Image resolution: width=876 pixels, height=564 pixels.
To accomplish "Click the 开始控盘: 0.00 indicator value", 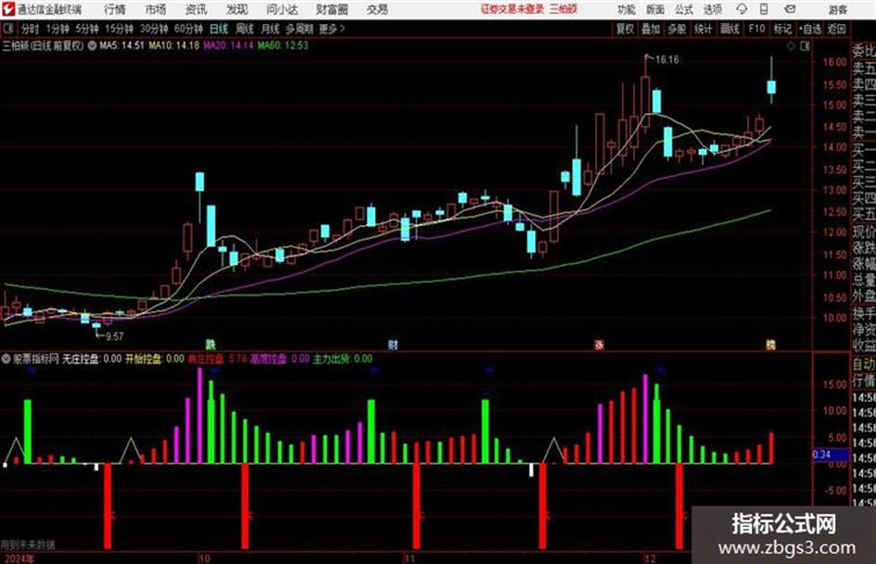I will coord(155,358).
